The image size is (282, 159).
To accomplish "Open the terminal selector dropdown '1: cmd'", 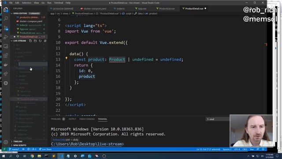I will [x=217, y=119].
